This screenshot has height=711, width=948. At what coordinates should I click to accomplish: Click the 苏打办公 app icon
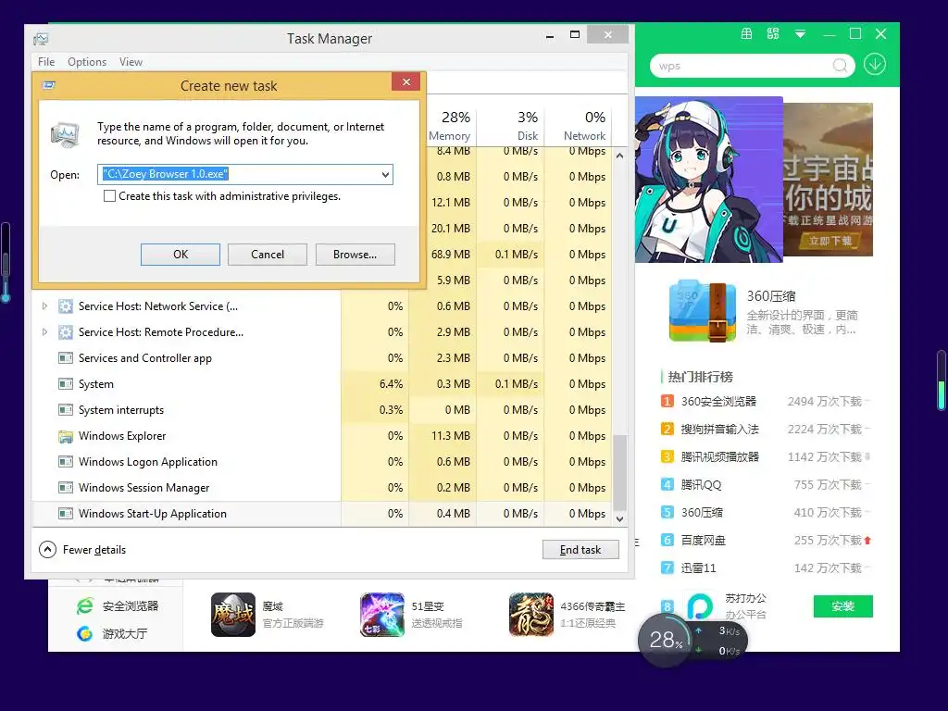[x=700, y=605]
